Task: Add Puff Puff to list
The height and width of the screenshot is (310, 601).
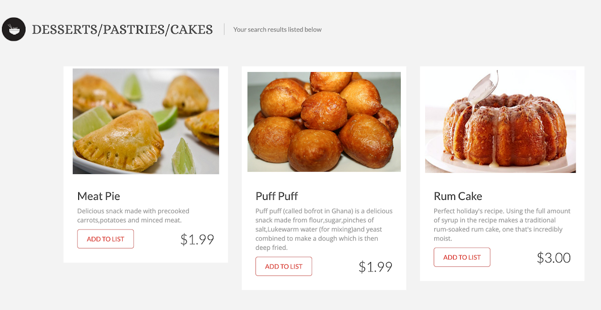Action: (x=283, y=266)
